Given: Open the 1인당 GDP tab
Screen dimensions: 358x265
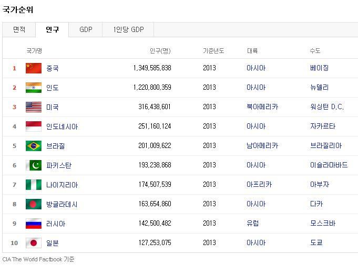Looking at the screenshot, I should tap(128, 29).
